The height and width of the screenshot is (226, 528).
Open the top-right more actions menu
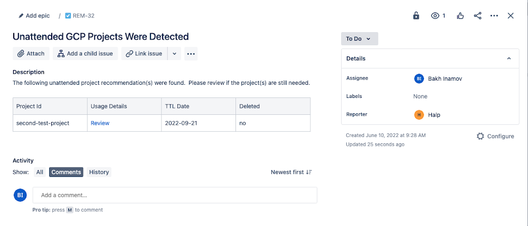click(494, 16)
